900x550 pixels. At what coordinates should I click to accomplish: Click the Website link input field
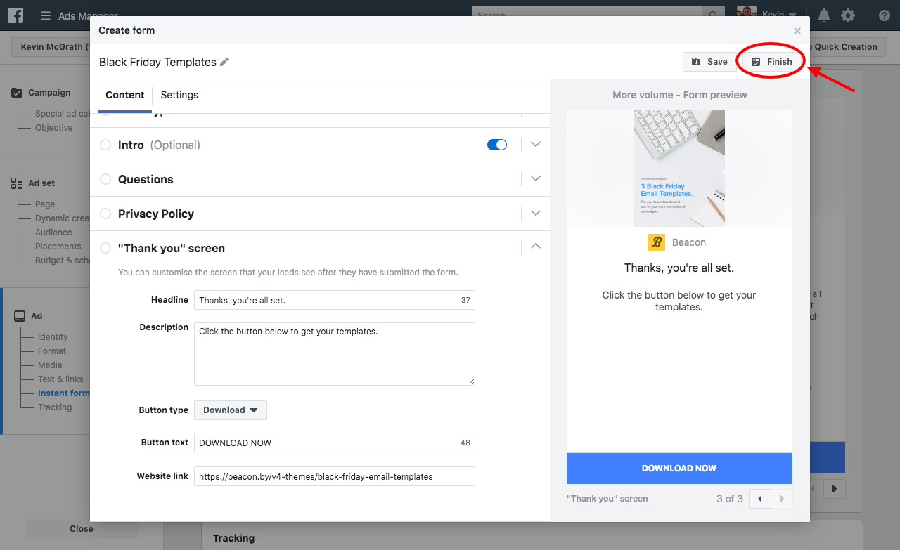coord(334,476)
